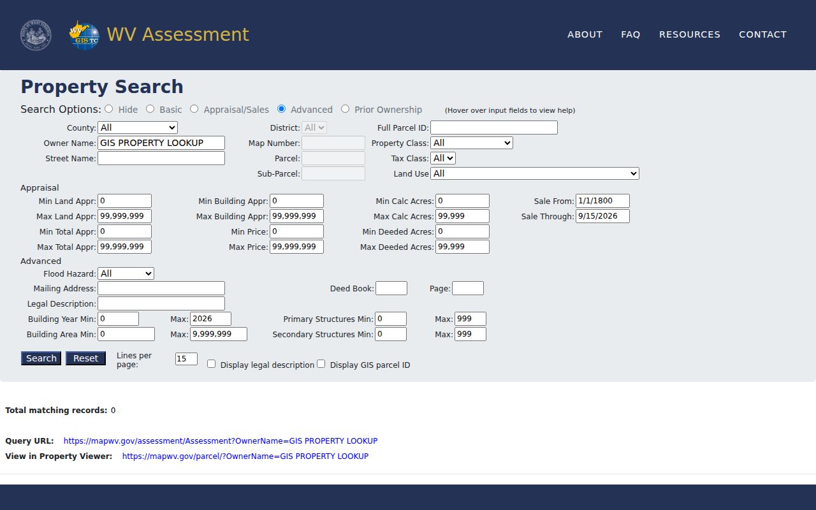Click the Reset button

85,358
